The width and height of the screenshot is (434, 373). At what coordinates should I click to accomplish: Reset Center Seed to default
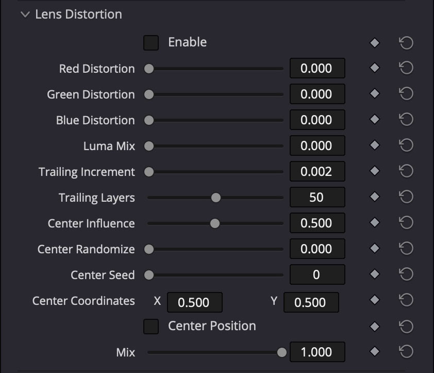point(406,274)
